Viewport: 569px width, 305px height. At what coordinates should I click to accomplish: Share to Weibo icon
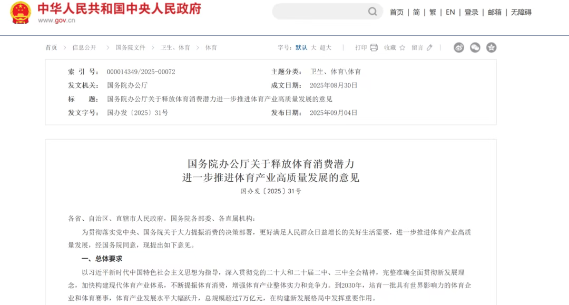(x=459, y=47)
